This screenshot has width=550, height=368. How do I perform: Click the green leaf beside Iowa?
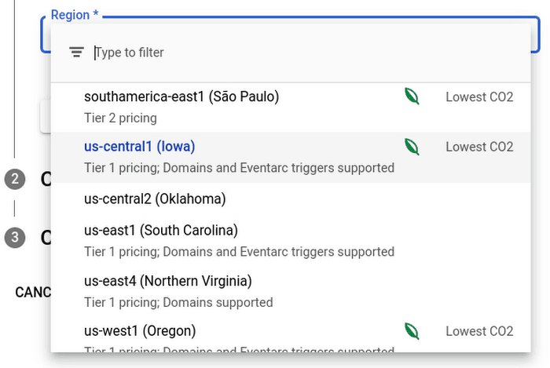coord(411,147)
